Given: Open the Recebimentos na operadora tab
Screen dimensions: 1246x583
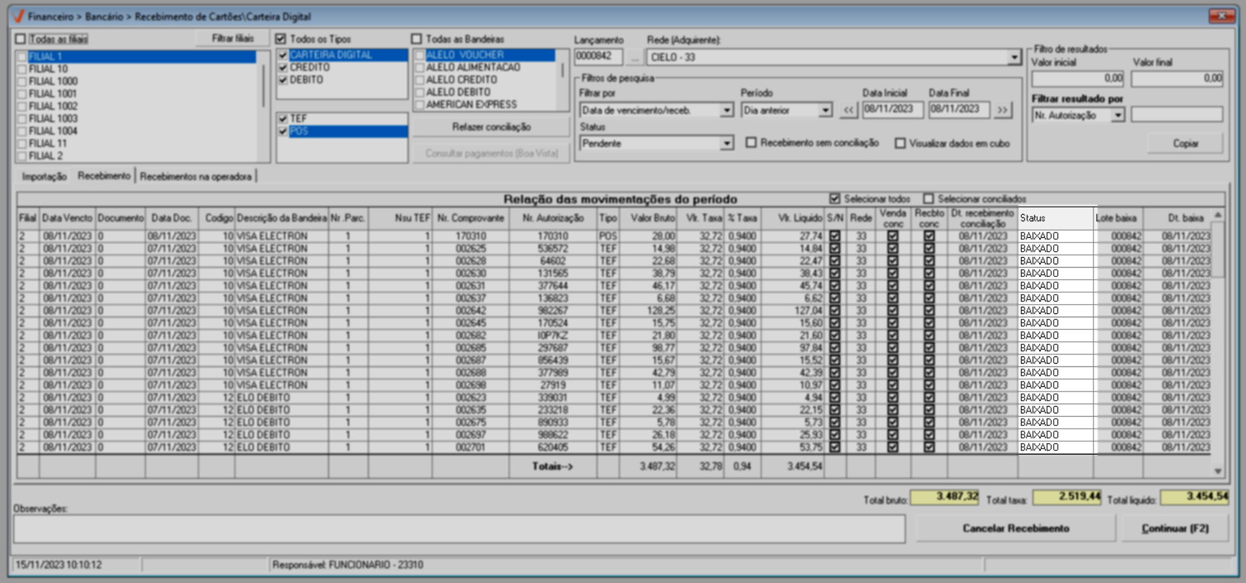Looking at the screenshot, I should click(x=196, y=177).
